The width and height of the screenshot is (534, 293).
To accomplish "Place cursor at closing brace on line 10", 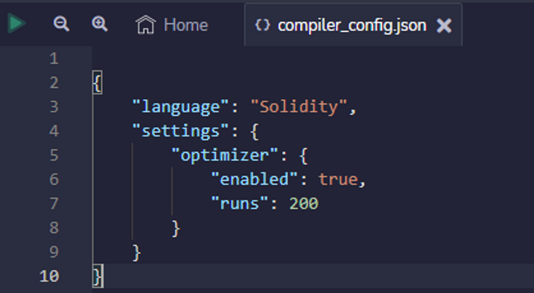I will 97,277.
